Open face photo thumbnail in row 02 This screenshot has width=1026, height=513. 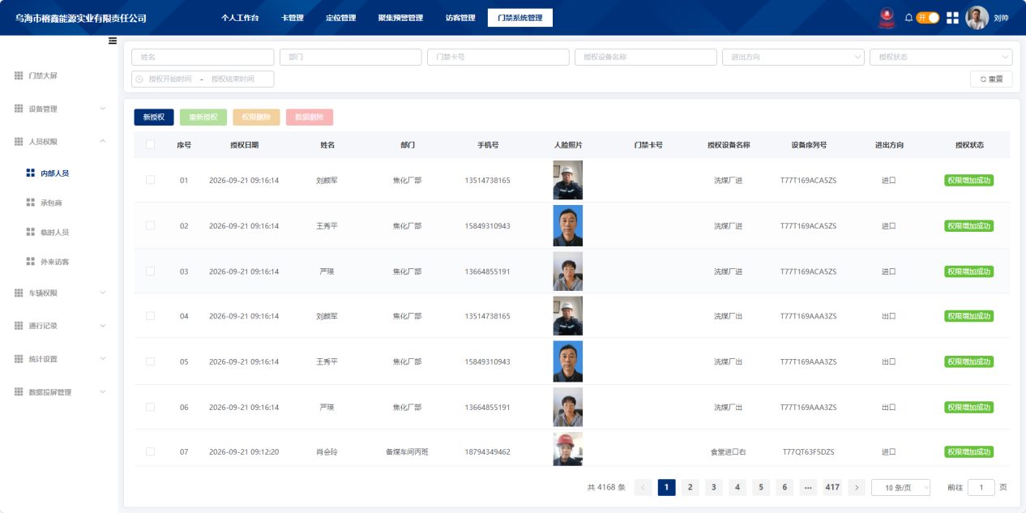[x=567, y=225]
